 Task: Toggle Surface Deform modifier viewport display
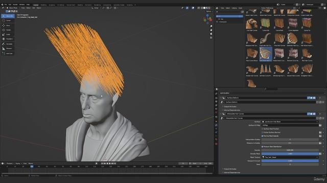311,98
